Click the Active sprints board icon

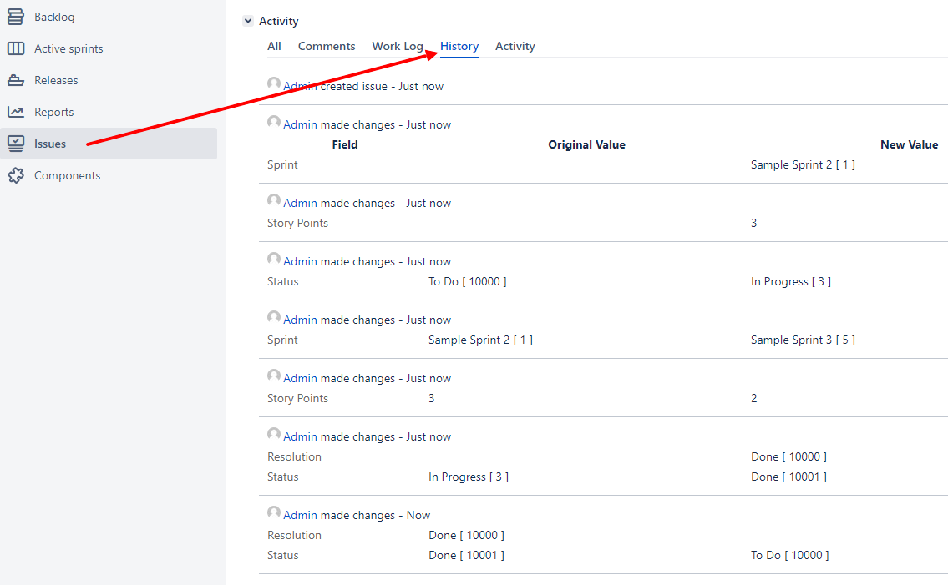click(x=16, y=48)
